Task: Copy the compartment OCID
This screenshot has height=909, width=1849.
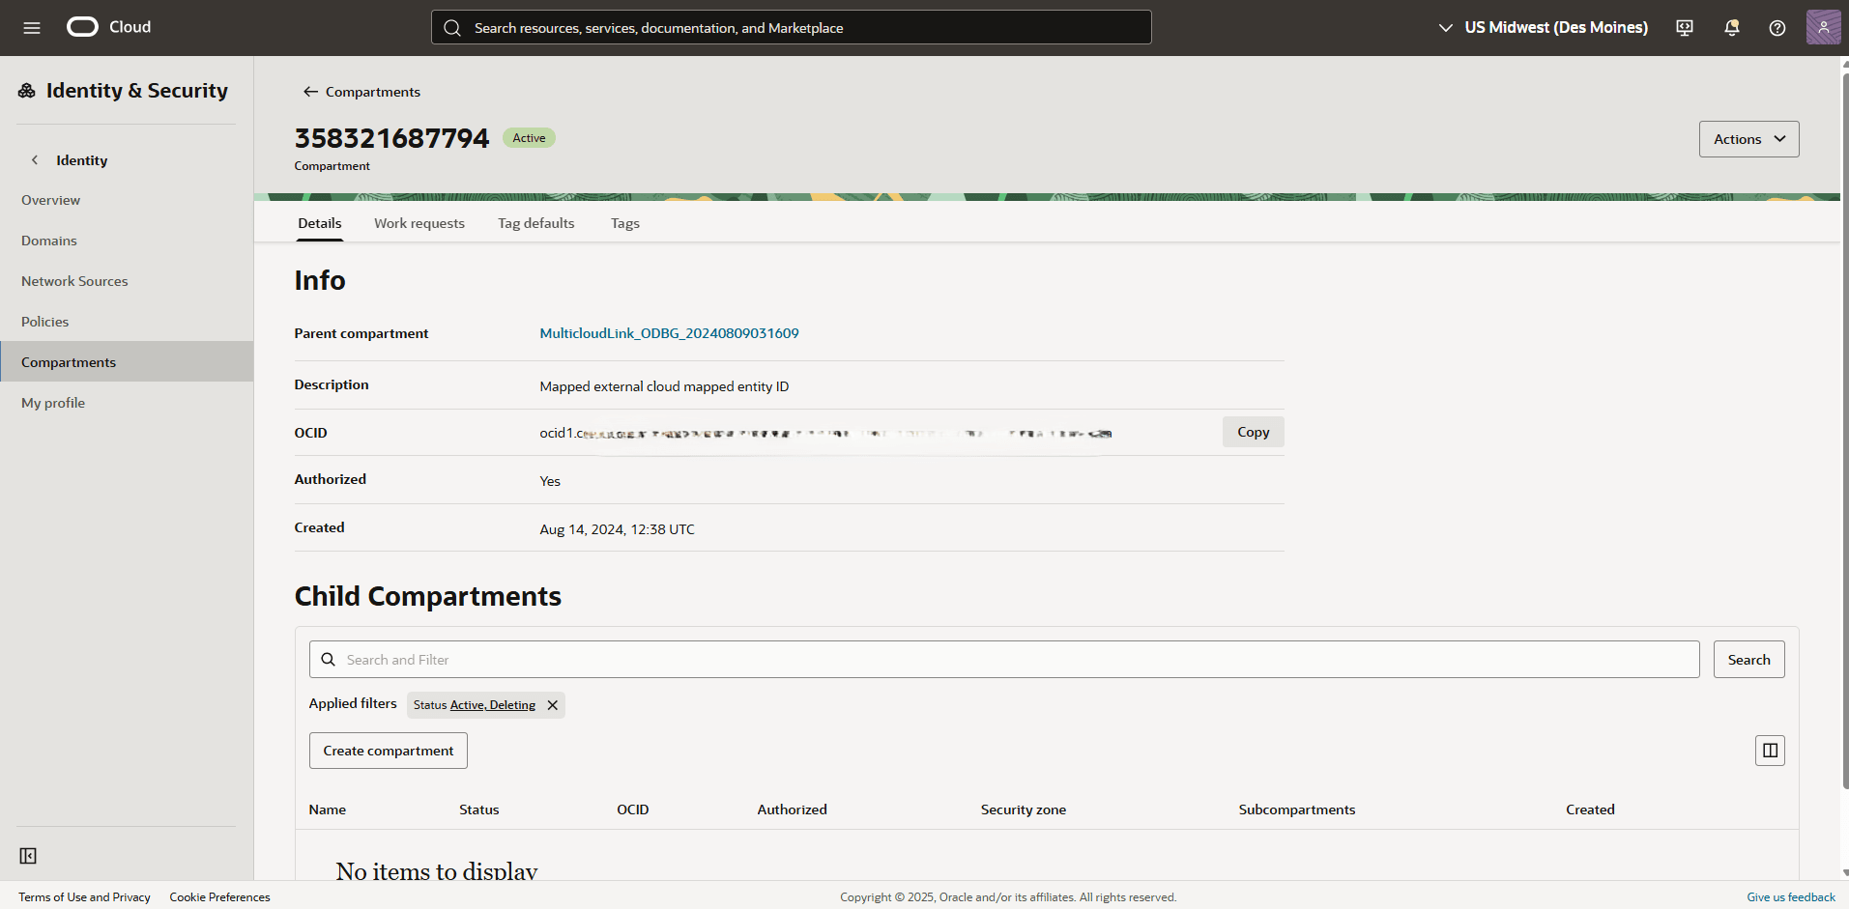Action: click(x=1253, y=432)
